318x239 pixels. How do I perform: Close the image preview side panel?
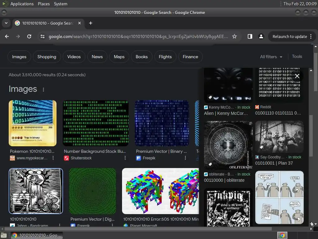[297, 76]
